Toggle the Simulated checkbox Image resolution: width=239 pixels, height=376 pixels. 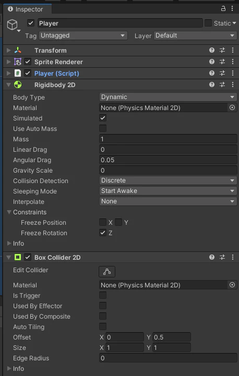[103, 118]
